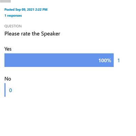The height and width of the screenshot is (136, 136).
Task: Click the Please rate the Speaker question
Action: (32, 34)
